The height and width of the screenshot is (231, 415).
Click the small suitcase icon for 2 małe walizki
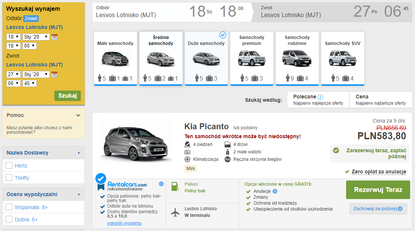tap(228, 152)
